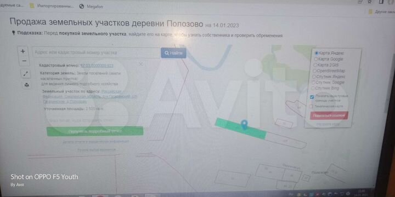Viewport: 395px width, 197px height.
Task: Click the red Поделиться ссылкой button
Action: [x=329, y=115]
